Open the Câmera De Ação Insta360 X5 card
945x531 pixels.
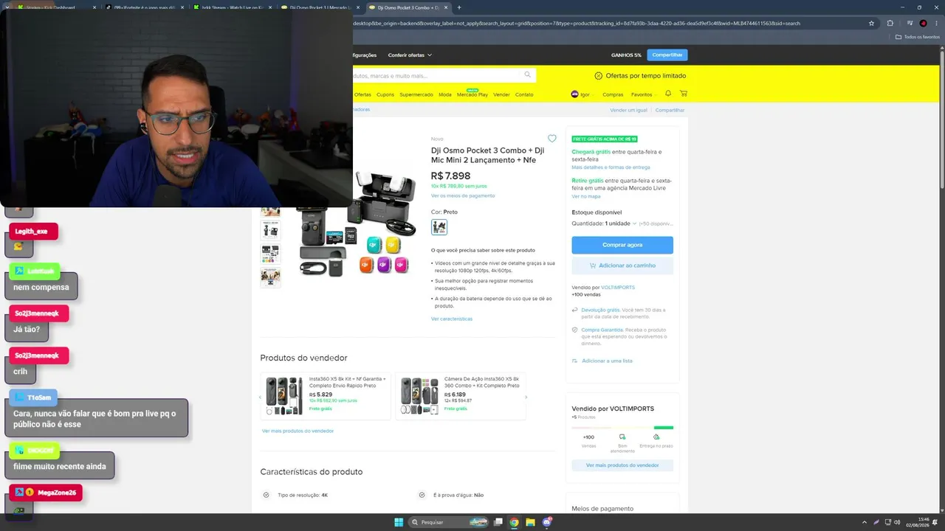[461, 396]
